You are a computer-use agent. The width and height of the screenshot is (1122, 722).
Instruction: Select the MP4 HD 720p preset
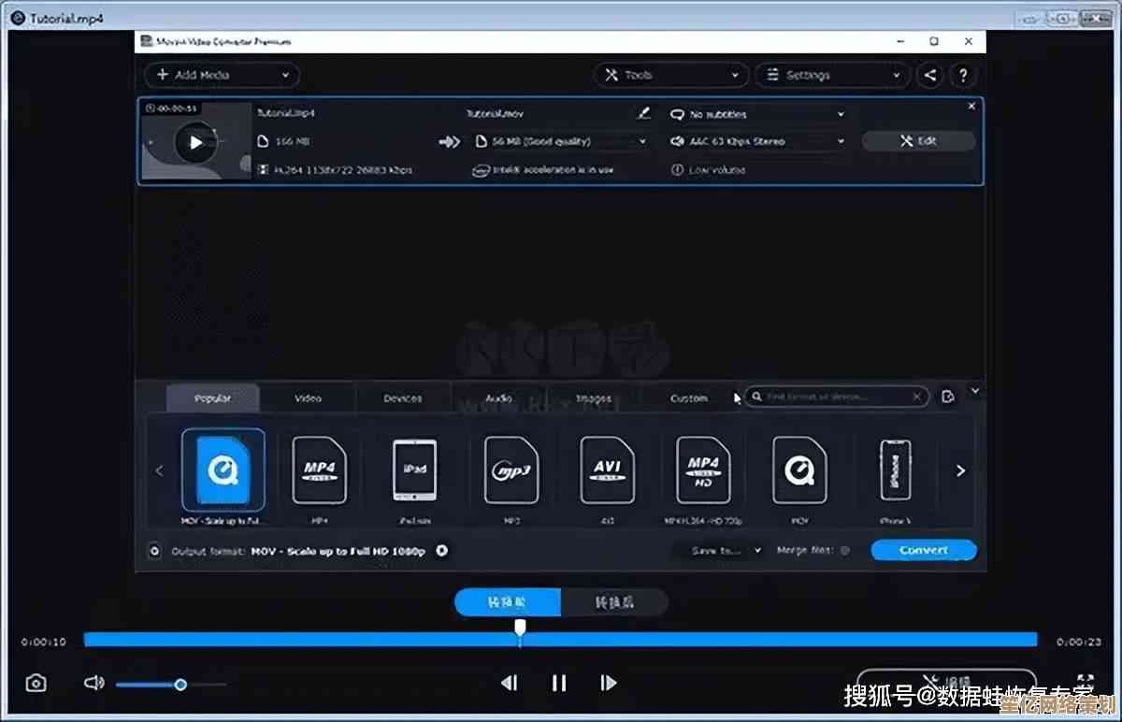point(703,470)
